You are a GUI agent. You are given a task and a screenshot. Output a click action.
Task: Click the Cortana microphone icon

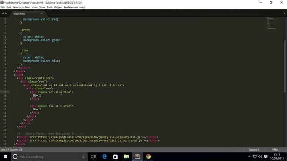[83, 157]
